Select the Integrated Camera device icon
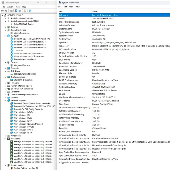This screenshot has width=170, height=170. coord(11,65)
